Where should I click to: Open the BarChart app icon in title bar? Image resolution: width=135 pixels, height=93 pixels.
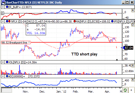click(3, 2)
